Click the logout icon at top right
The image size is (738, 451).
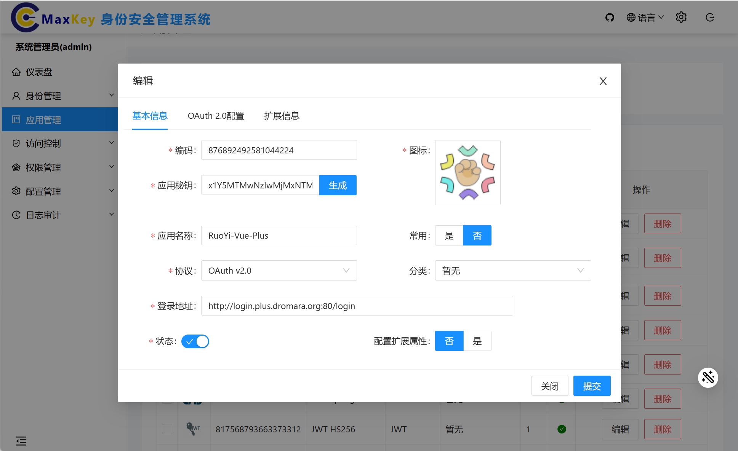click(x=710, y=17)
